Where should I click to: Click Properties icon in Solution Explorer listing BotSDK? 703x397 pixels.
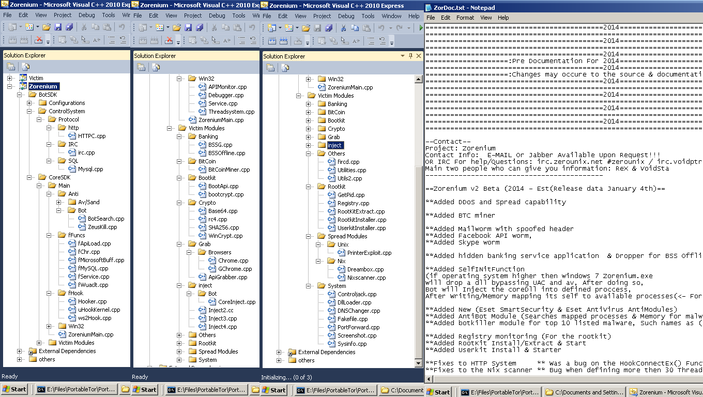11,67
